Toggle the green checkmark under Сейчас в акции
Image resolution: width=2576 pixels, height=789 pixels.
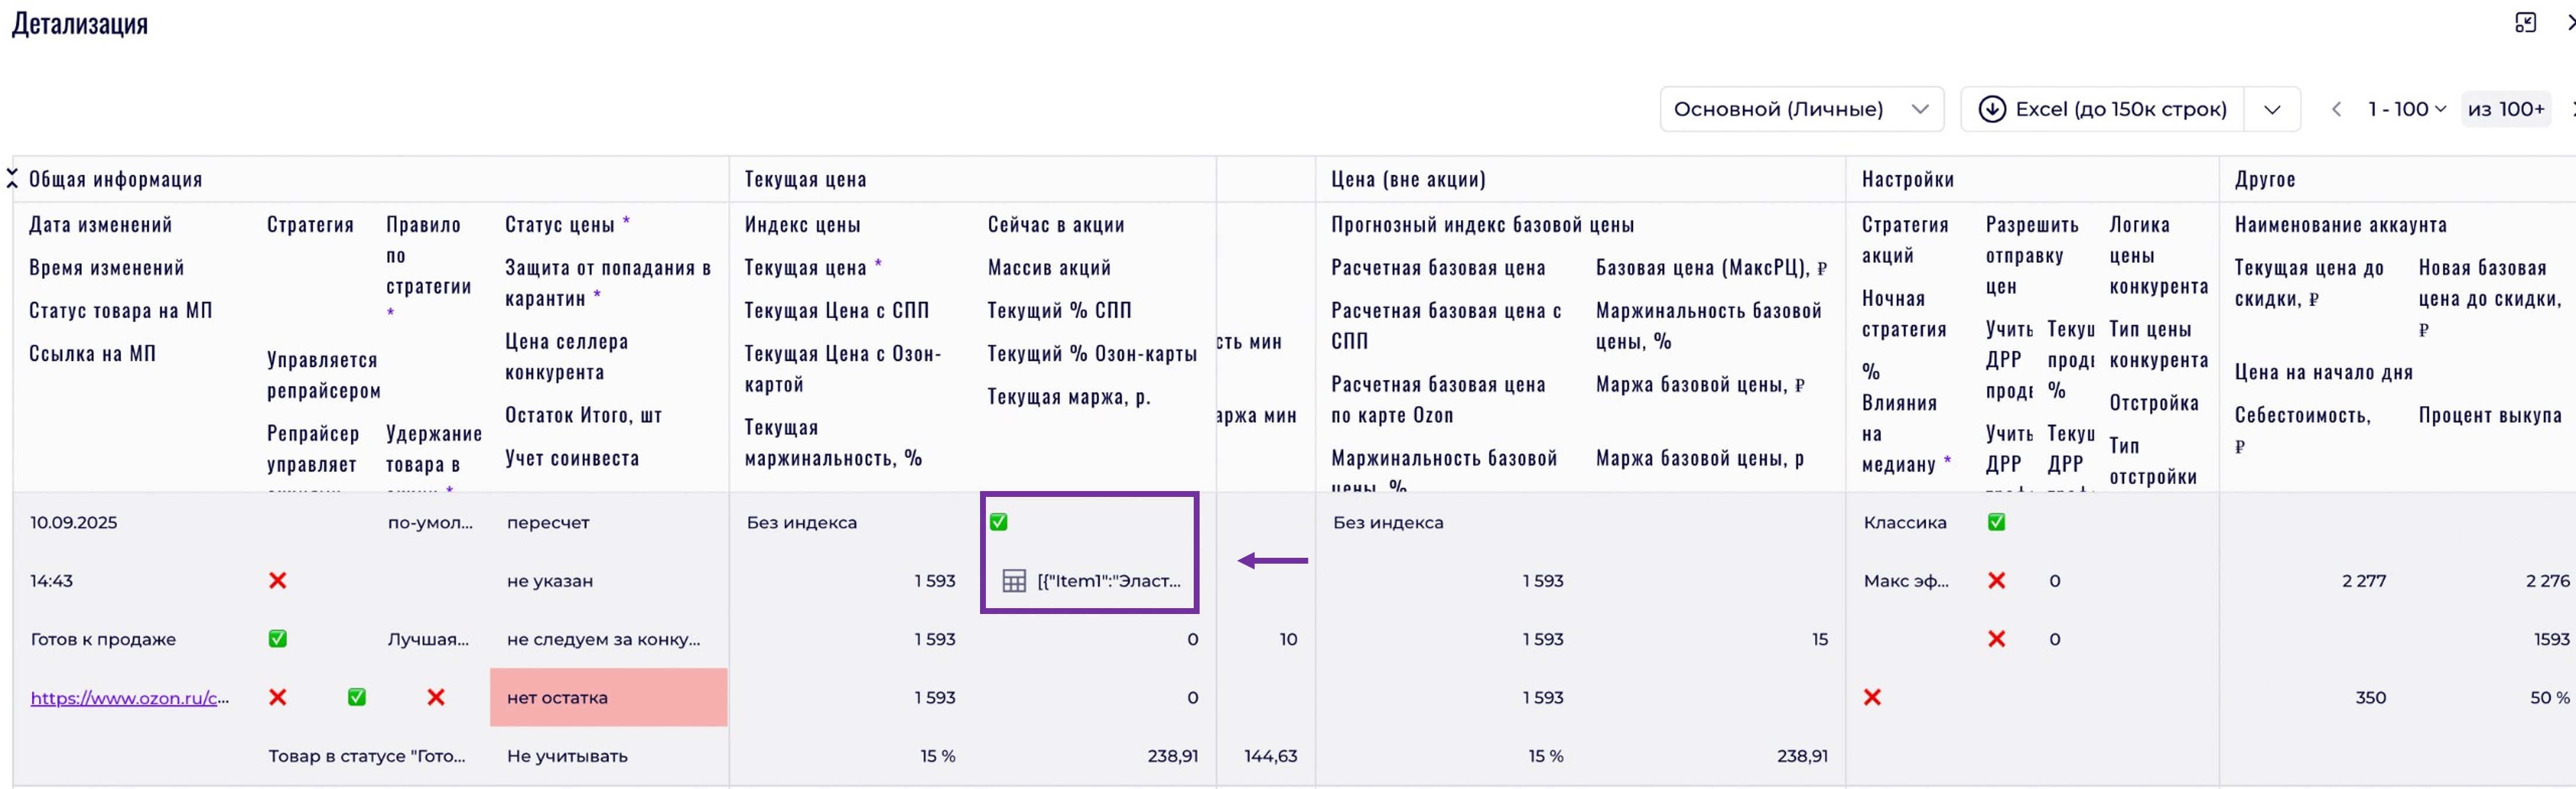[998, 522]
